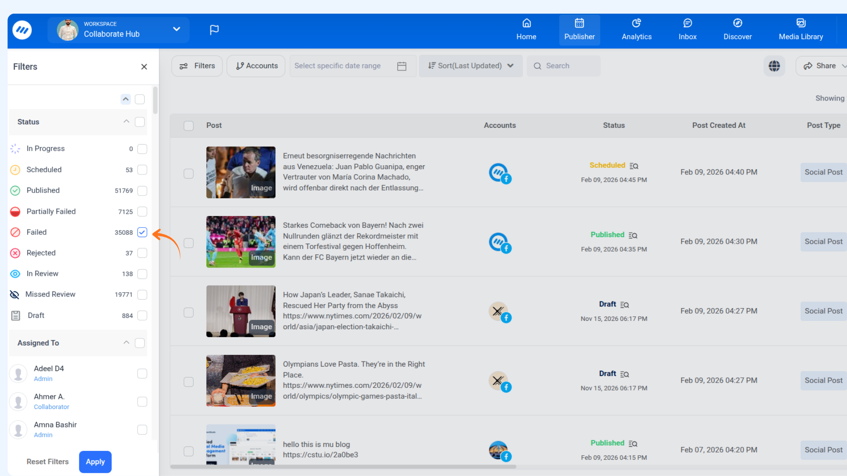Click the ContentStudio logo icon
847x476 pixels.
tap(22, 30)
